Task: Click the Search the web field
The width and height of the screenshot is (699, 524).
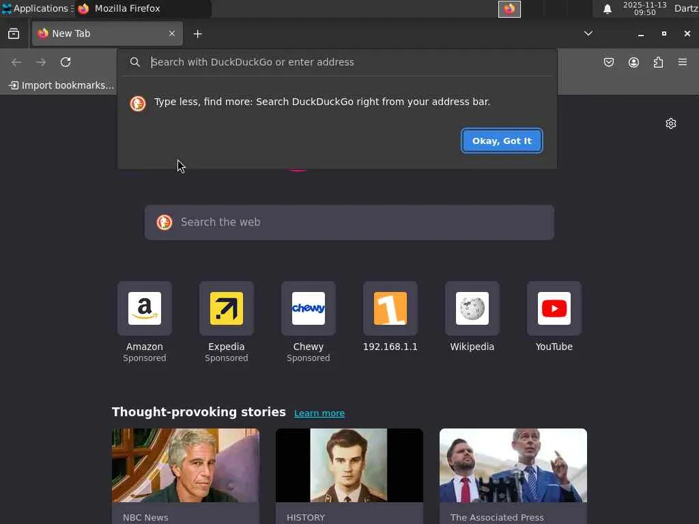Action: 349,222
